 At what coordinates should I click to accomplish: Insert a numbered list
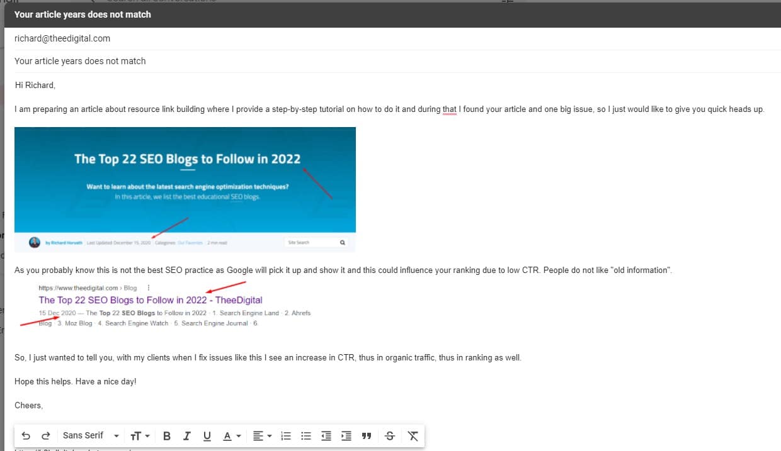click(x=286, y=435)
